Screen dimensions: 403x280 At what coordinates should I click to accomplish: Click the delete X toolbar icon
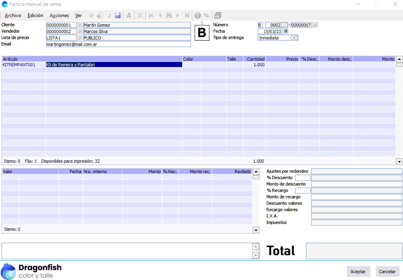pos(140,15)
